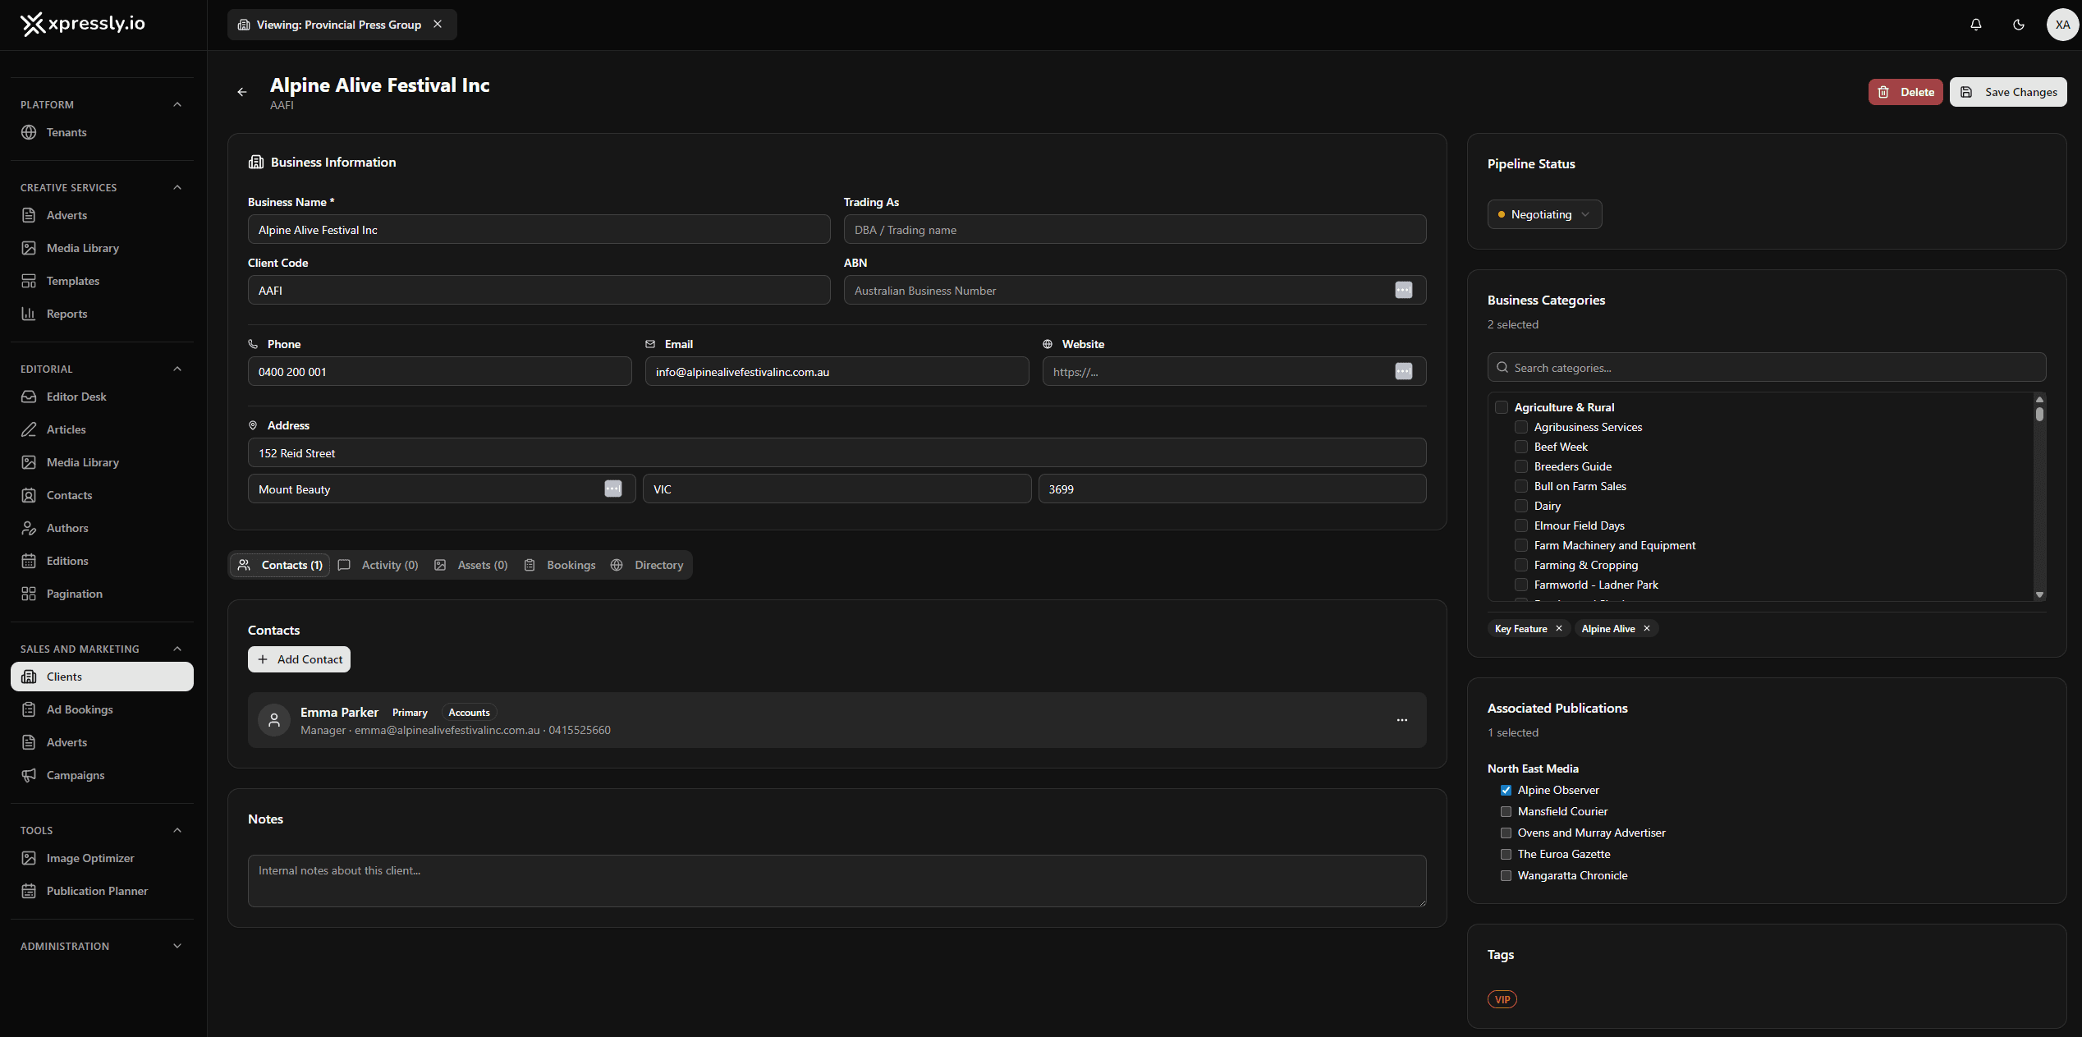Open the Editor Desk from the sidebar

pyautogui.click(x=76, y=397)
